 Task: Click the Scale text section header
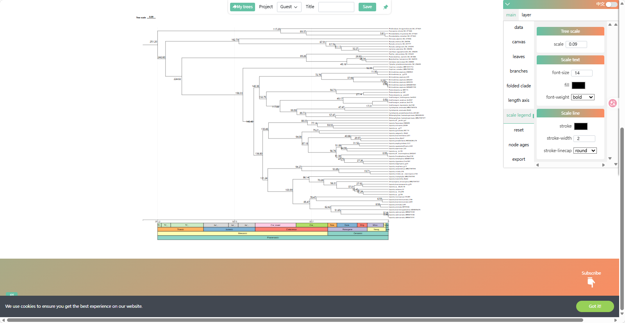click(x=570, y=60)
